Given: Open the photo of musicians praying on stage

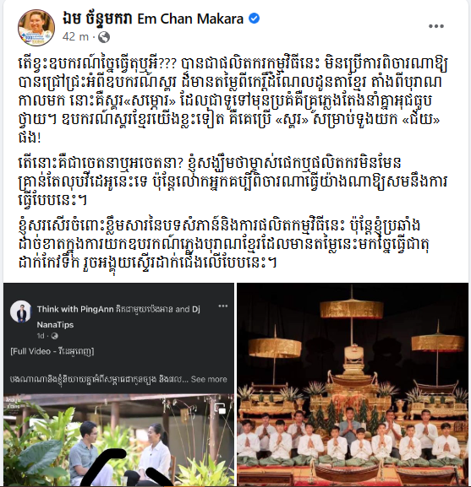Looking at the screenshot, I should coord(353,385).
